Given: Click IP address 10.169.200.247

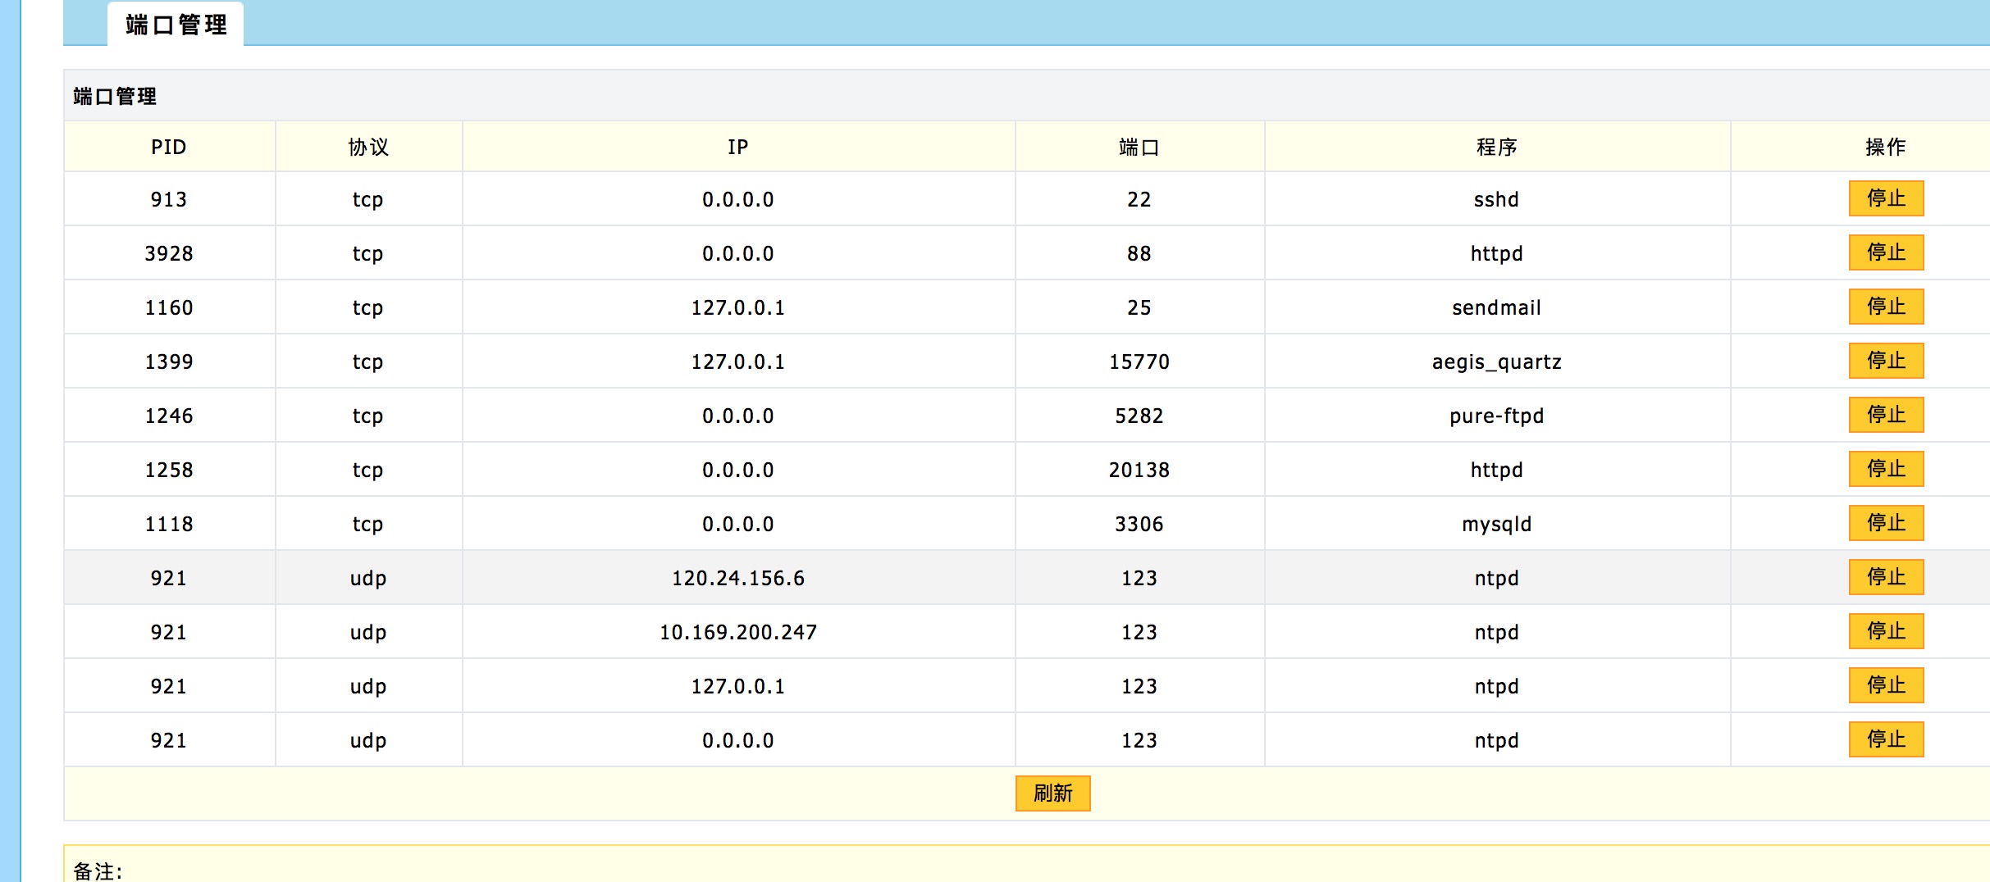Looking at the screenshot, I should pos(738,632).
